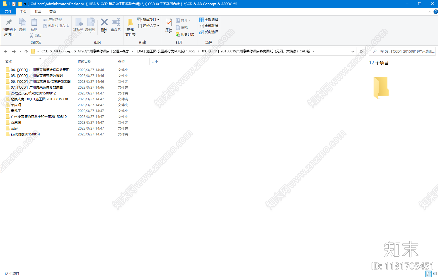Switch to large icons view layout
The image size is (438, 277).
[x=435, y=274]
